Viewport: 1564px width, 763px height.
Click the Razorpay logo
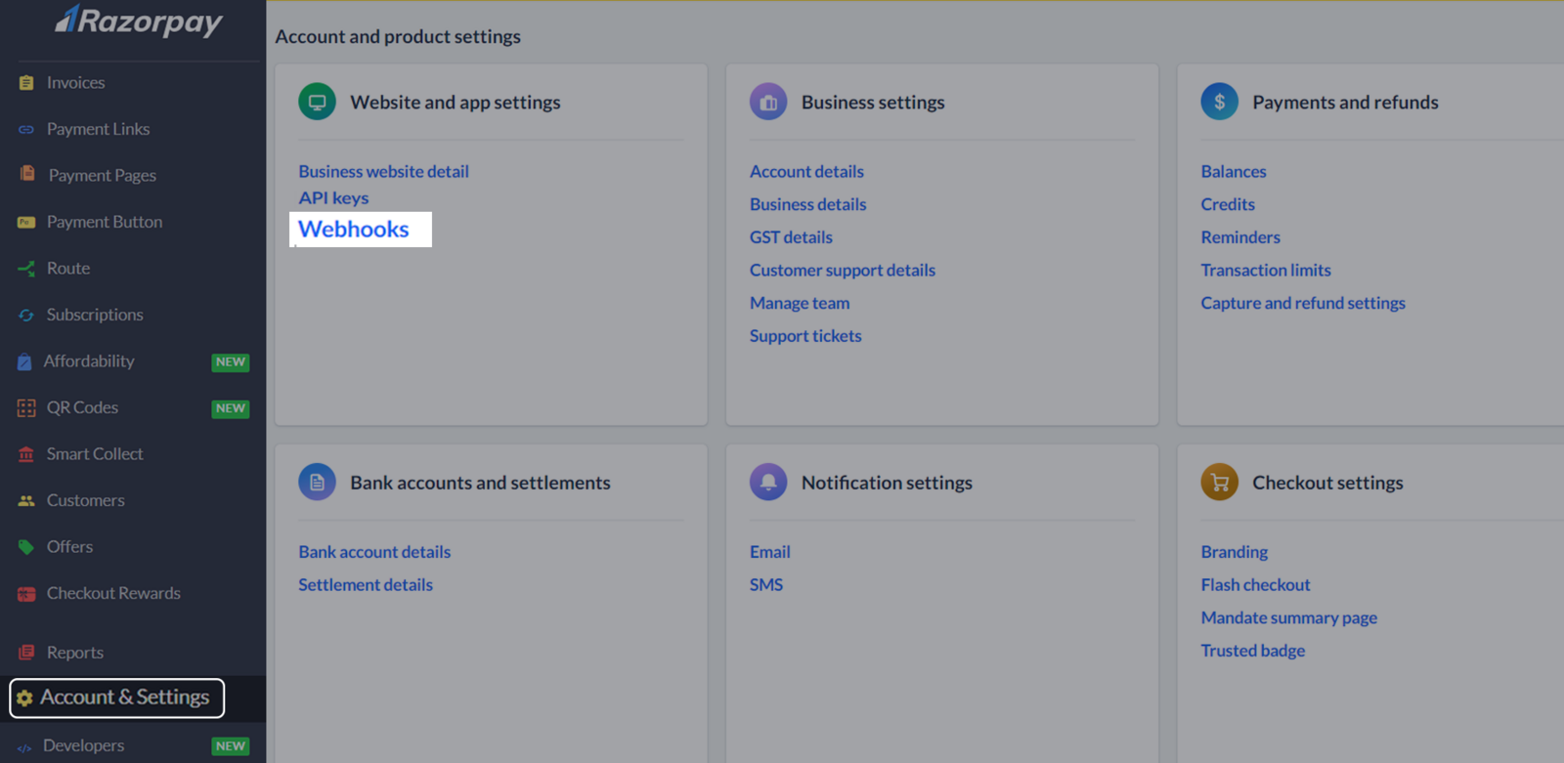coord(139,21)
